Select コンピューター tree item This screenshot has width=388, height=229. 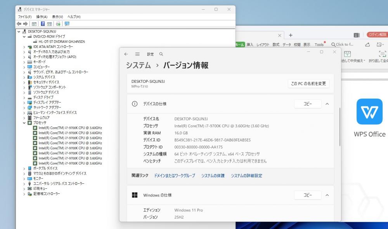[x=42, y=67]
